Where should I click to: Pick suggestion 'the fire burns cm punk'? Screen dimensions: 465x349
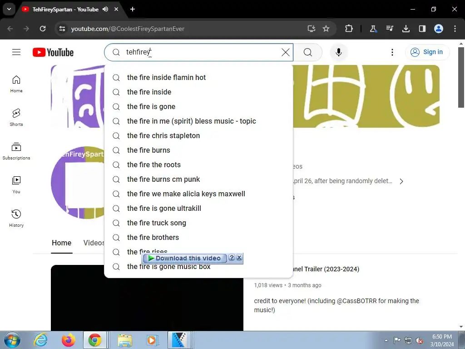(198, 179)
